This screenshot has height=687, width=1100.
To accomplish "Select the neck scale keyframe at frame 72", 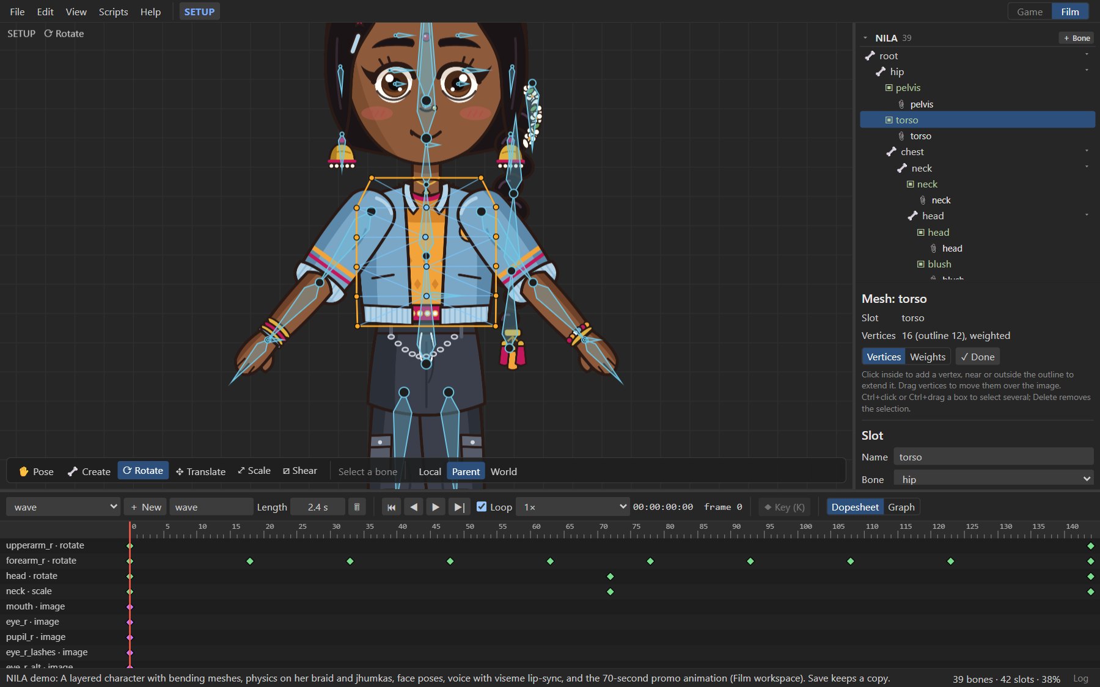I will click(x=610, y=592).
